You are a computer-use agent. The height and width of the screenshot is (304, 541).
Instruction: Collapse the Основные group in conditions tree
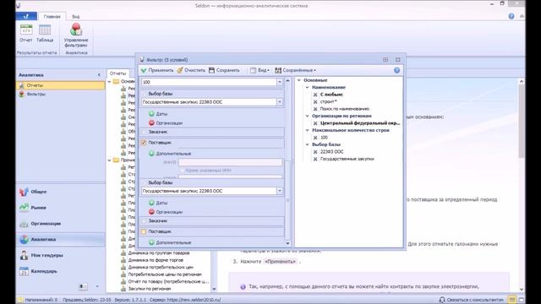[299, 80]
